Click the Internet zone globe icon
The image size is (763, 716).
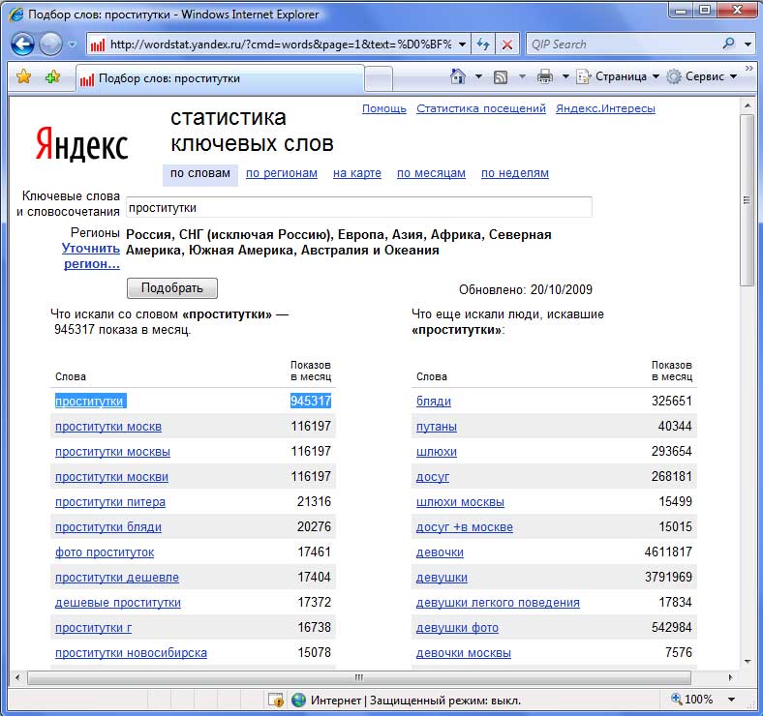[x=298, y=700]
